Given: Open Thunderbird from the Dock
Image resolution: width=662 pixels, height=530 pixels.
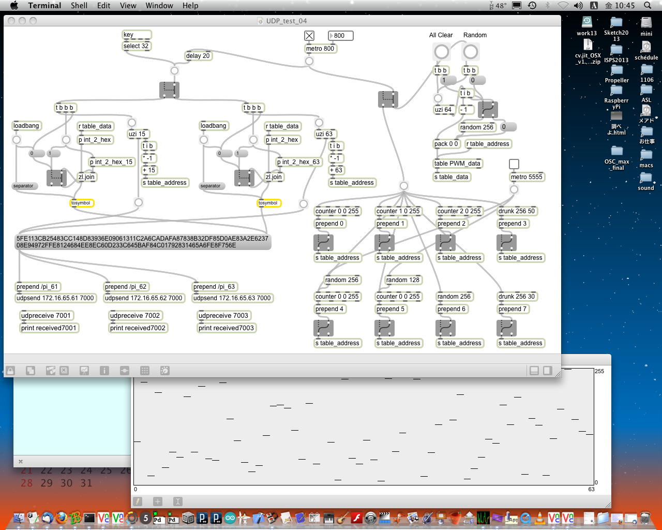Looking at the screenshot, I should (48, 518).
